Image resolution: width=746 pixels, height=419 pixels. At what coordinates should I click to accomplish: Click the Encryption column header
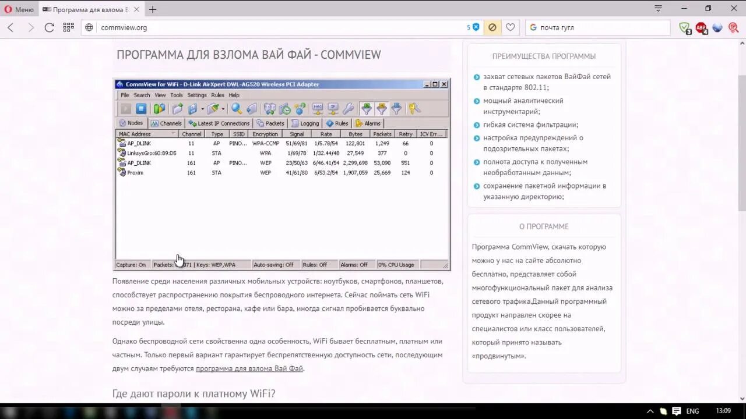coord(265,134)
